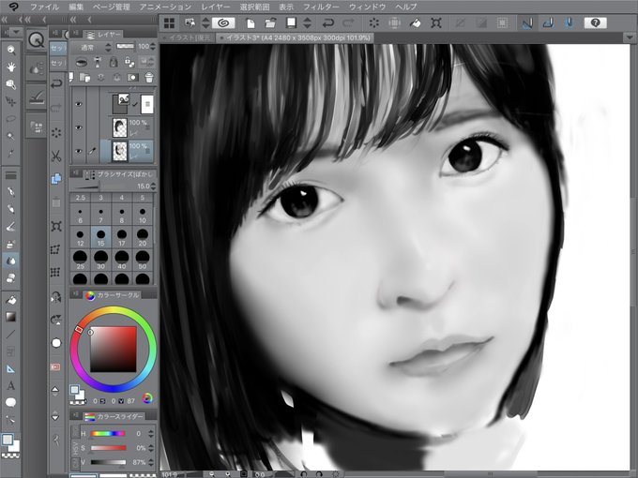This screenshot has width=638, height=478.
Task: Select the Operation object tool
Action: [x=11, y=84]
